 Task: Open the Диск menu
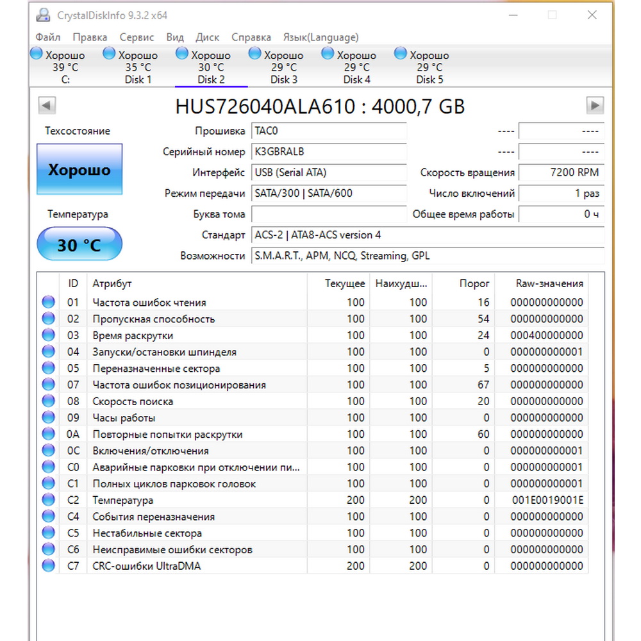click(x=207, y=37)
